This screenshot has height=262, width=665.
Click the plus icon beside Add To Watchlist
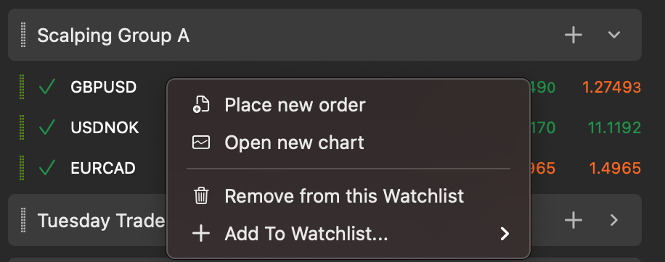point(201,233)
